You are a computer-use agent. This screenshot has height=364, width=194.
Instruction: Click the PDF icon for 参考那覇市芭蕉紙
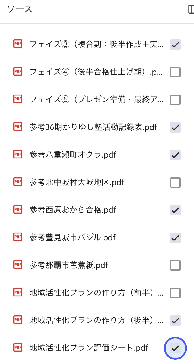click(x=18, y=265)
